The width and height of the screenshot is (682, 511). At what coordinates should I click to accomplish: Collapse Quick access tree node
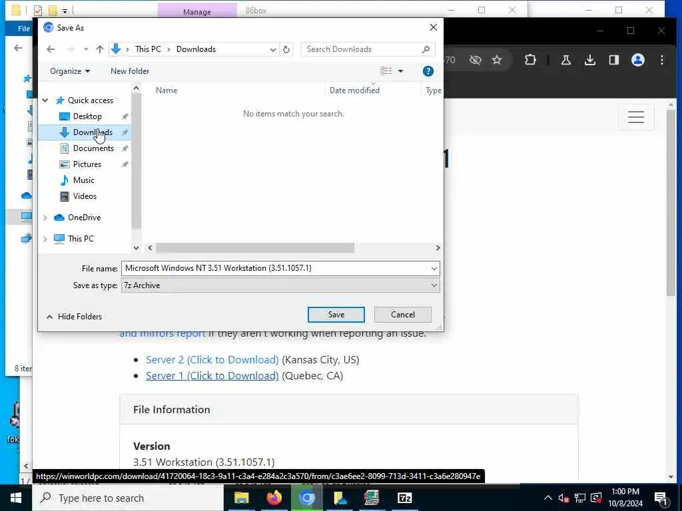[45, 100]
